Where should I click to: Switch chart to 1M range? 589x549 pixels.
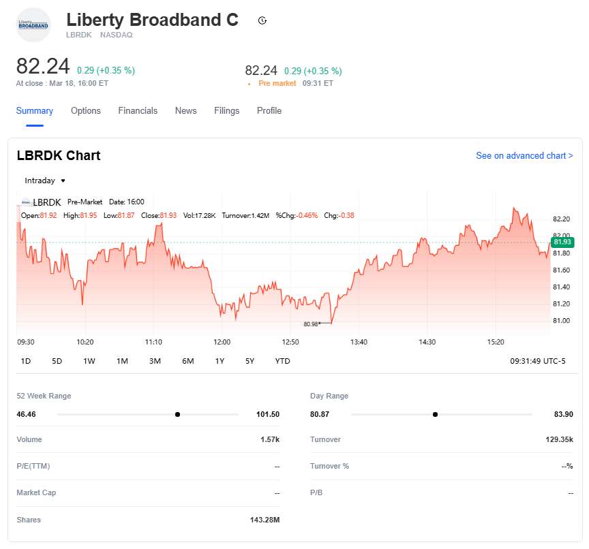tap(122, 361)
